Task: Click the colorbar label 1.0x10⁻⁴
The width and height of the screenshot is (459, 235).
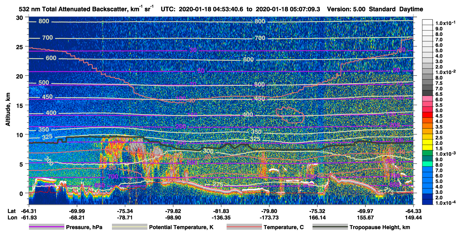Action: [x=445, y=203]
